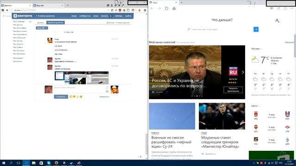Open a new tab in Firefox

(x=68, y=6)
